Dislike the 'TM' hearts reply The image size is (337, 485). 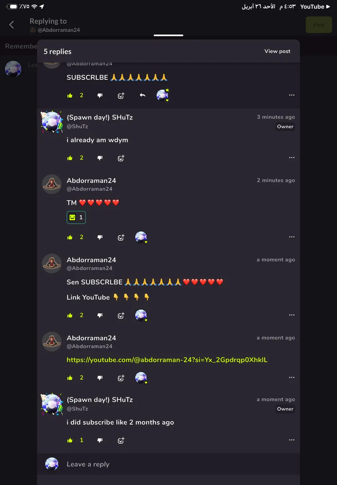tap(100, 237)
